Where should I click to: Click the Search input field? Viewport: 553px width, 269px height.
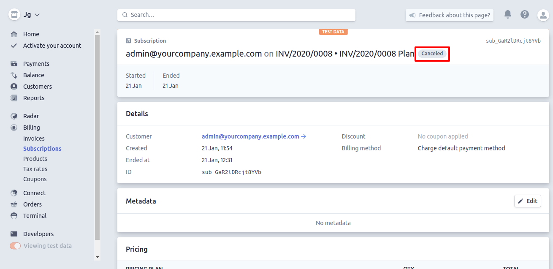(236, 15)
